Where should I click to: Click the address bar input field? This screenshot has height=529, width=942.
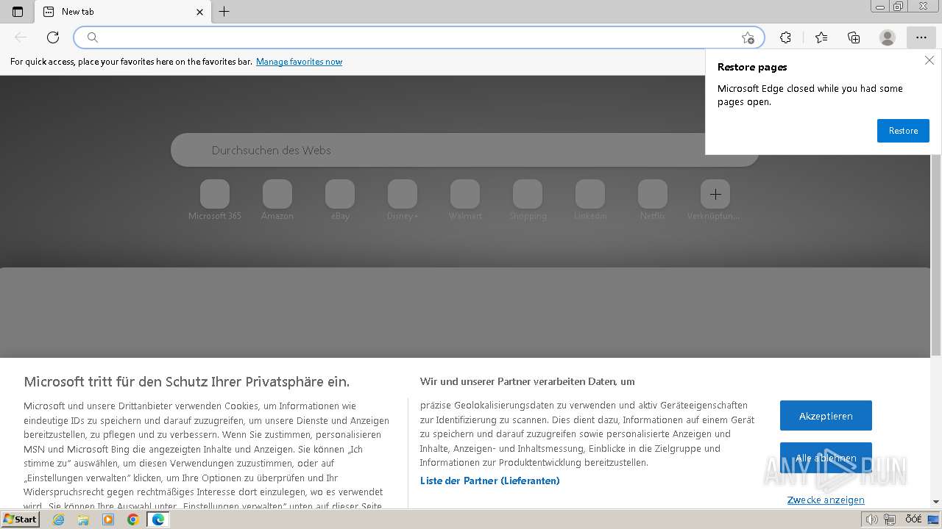[419, 37]
